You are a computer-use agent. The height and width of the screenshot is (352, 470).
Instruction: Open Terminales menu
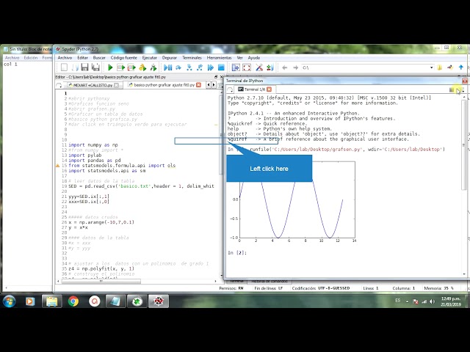192,57
